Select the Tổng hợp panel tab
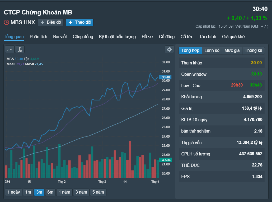 [x=190, y=50]
